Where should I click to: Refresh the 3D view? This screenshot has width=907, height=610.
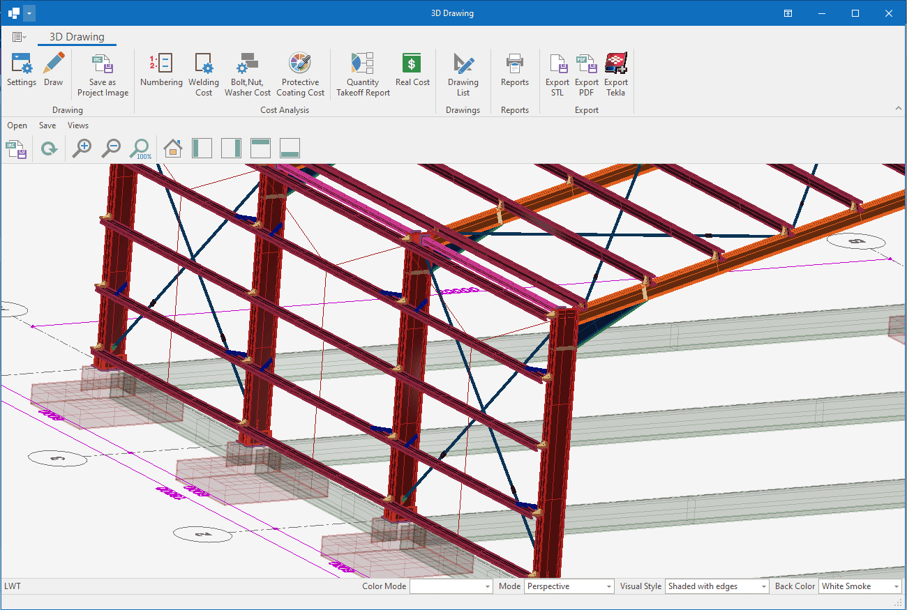point(49,148)
